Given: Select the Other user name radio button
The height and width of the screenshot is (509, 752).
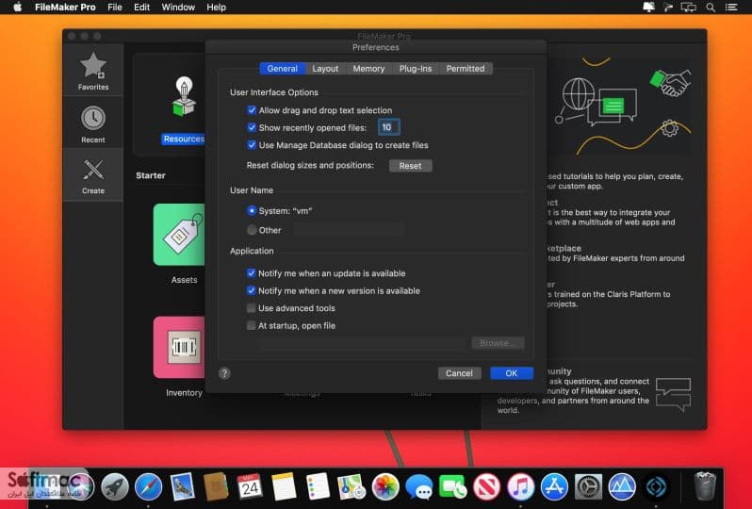Looking at the screenshot, I should [x=252, y=230].
